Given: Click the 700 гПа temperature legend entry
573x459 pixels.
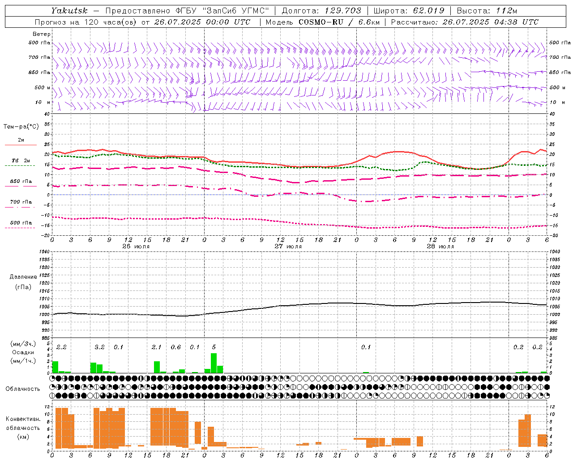Looking at the screenshot, I should coord(21,202).
